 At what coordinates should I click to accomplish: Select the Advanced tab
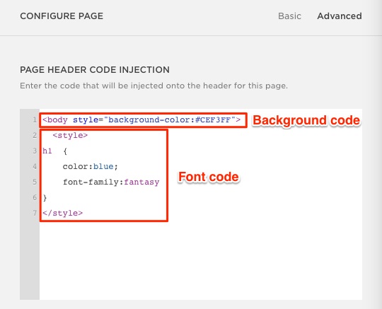click(x=340, y=16)
